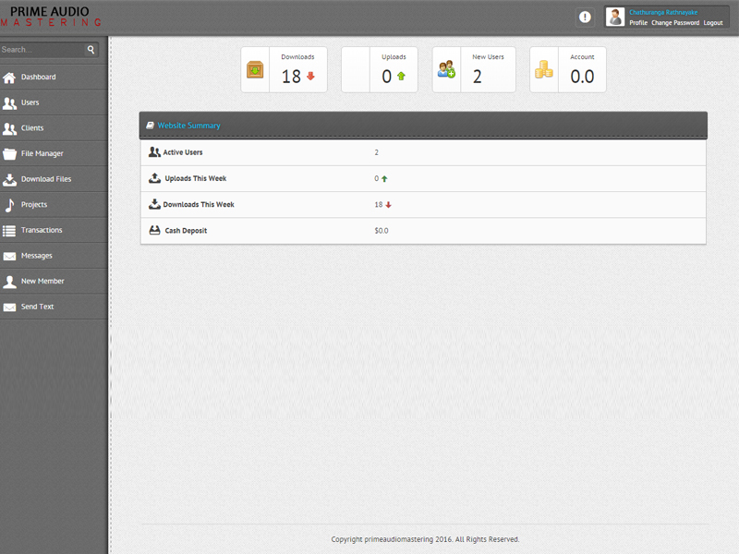Open the Profile link

(x=637, y=22)
